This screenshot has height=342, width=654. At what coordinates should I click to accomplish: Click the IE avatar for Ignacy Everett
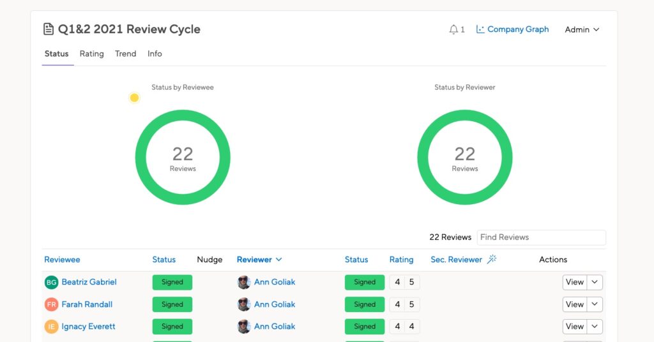pyautogui.click(x=51, y=327)
